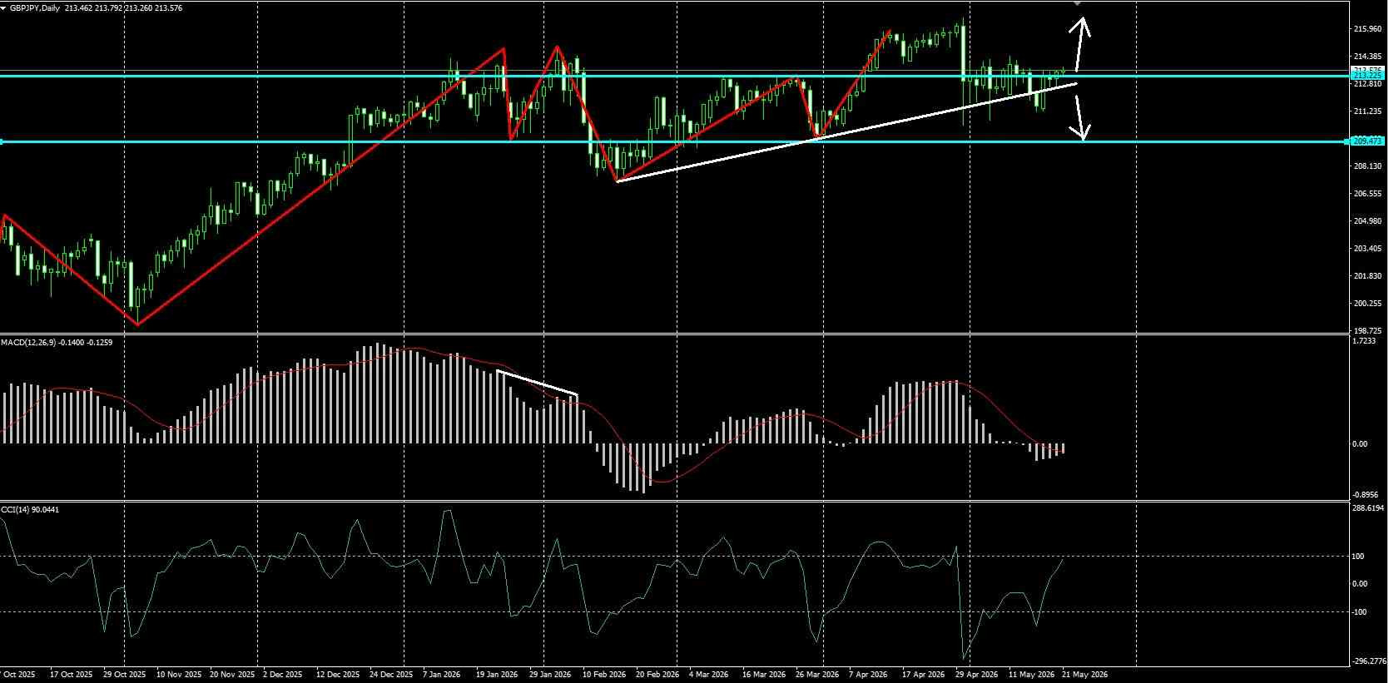Select the GBPJPY,Daily chart title text
1389x683 pixels.
[36, 8]
